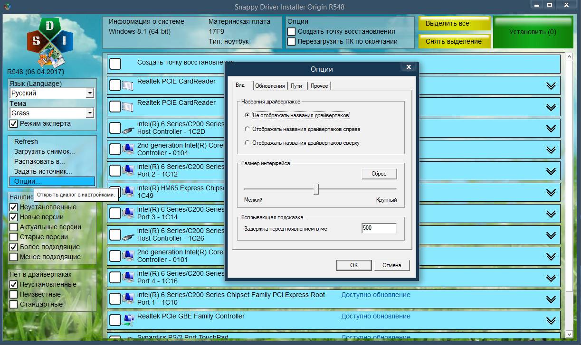
Task: Tick the row checkbox for Host Controller - 1C2D
Action: (115, 128)
